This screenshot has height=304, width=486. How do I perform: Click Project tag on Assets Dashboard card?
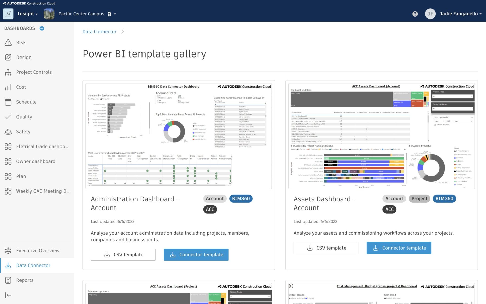coord(419,199)
